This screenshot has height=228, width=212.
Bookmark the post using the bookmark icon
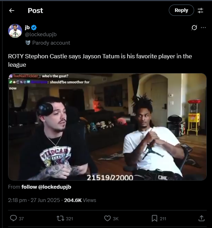[154, 218]
